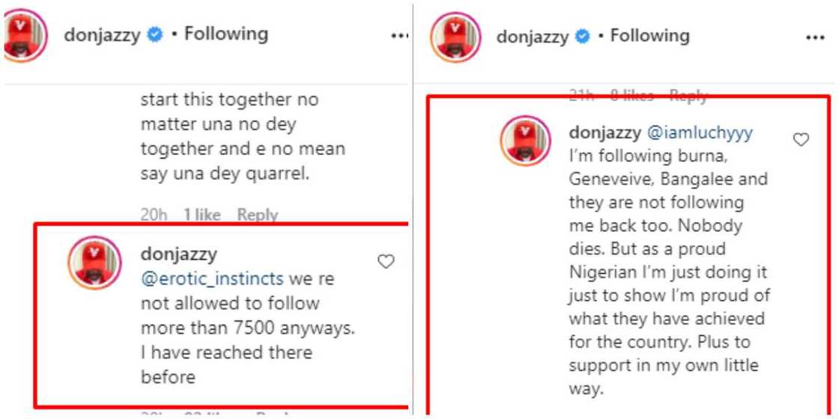Screen dimensions: 839x419
Task: Click the verified badge in the left post header
Action: (155, 35)
